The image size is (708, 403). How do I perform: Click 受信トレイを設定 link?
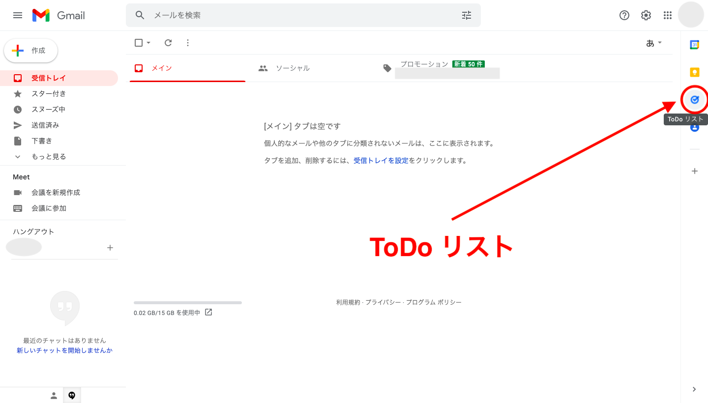pos(381,161)
